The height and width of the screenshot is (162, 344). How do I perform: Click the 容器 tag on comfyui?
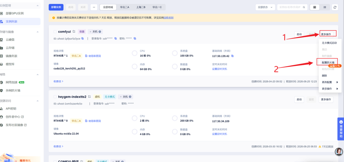pyautogui.click(x=82, y=32)
